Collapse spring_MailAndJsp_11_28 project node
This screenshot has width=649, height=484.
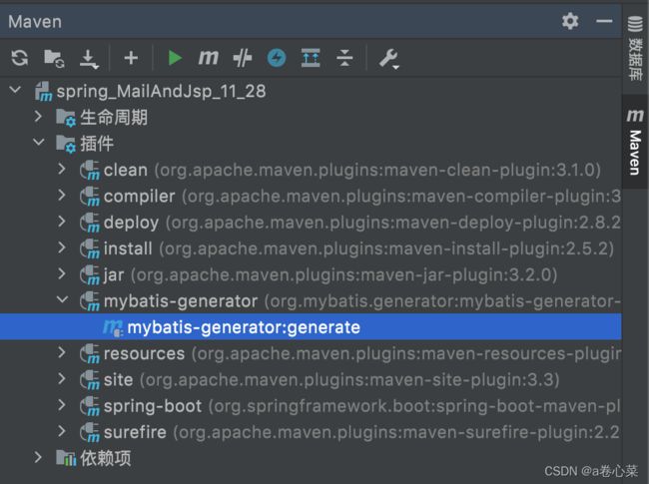point(15,90)
